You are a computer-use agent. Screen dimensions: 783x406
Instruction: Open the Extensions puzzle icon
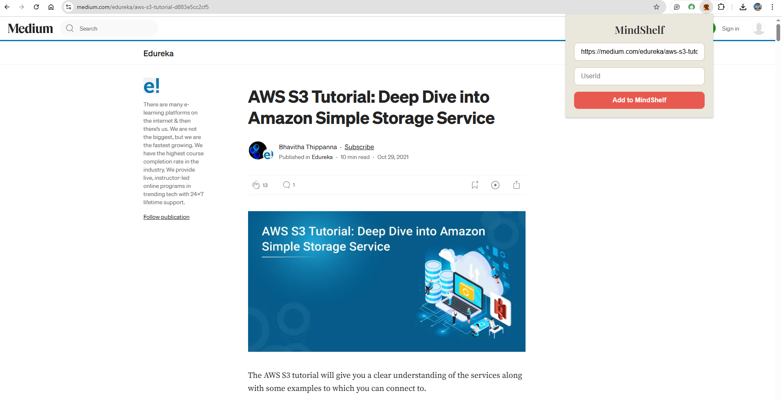pyautogui.click(x=721, y=7)
